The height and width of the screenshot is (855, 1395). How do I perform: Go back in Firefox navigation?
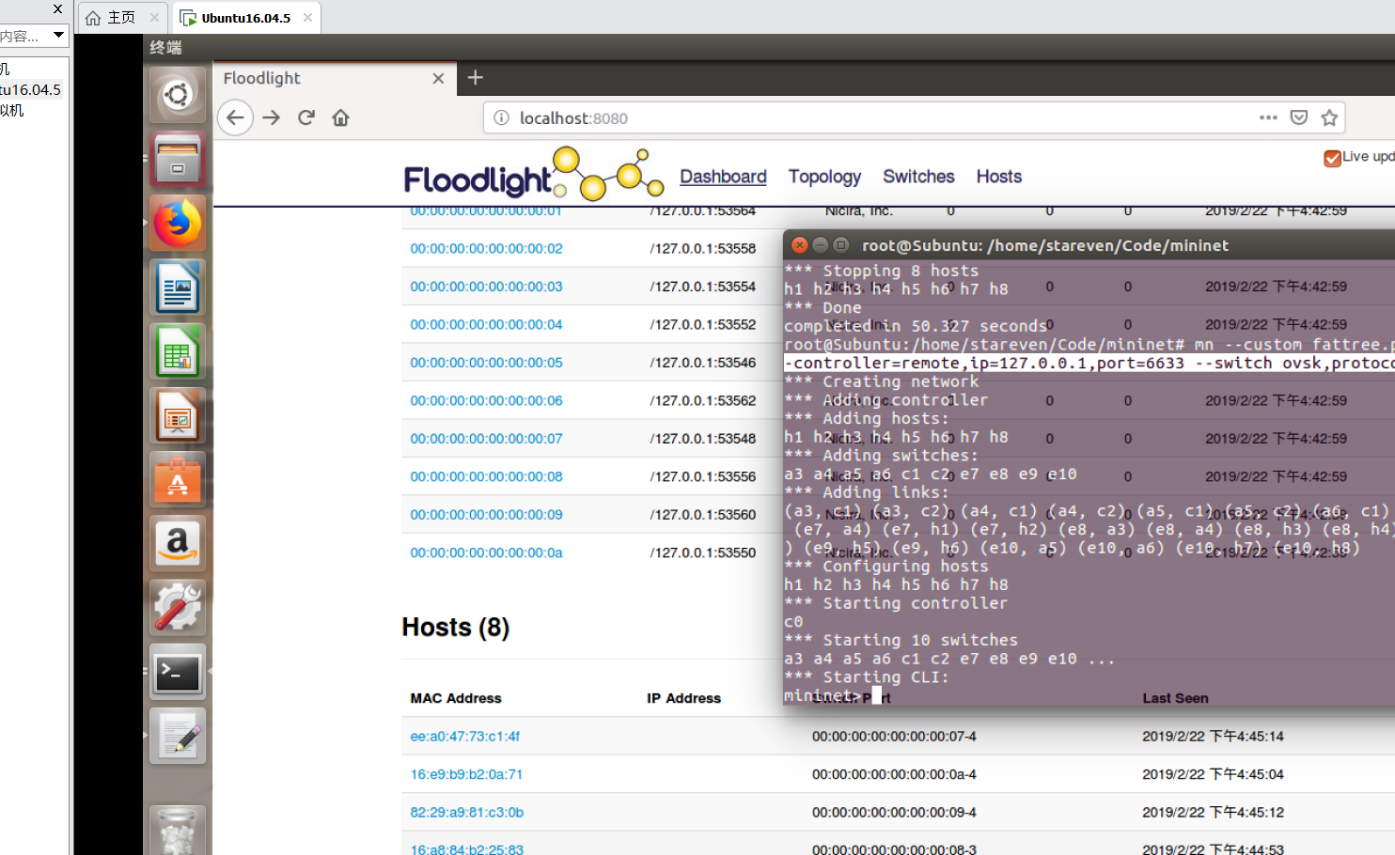pyautogui.click(x=235, y=117)
